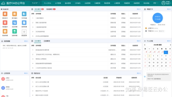Switch to the 已阅事项 tab

pyautogui.click(x=47, y=41)
